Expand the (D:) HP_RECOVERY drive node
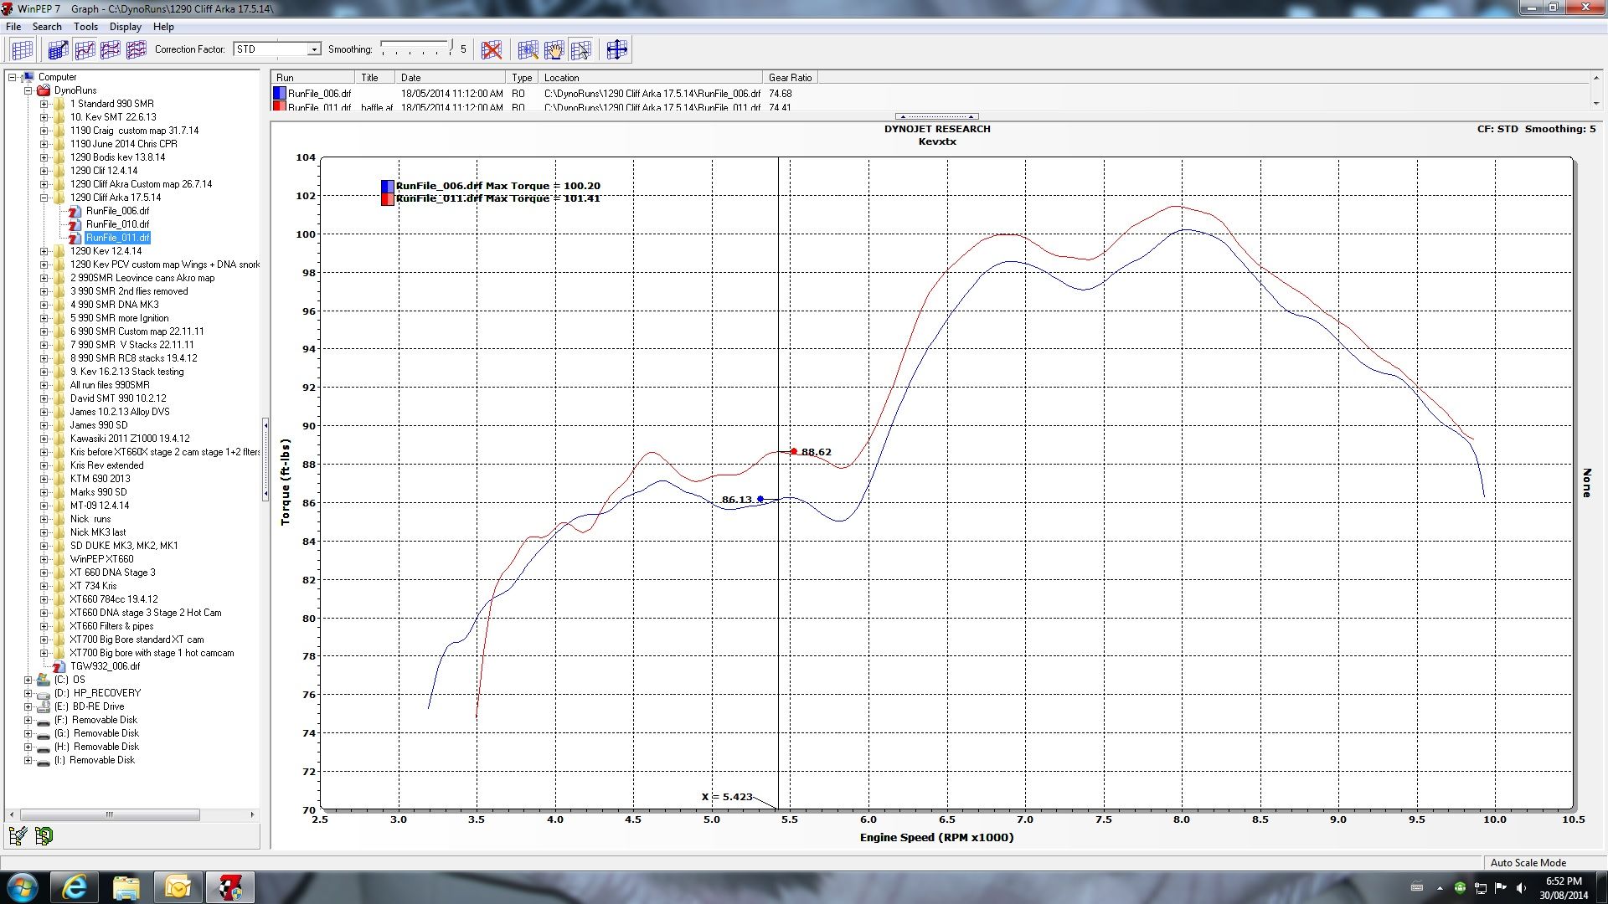The height and width of the screenshot is (904, 1608). coord(28,693)
